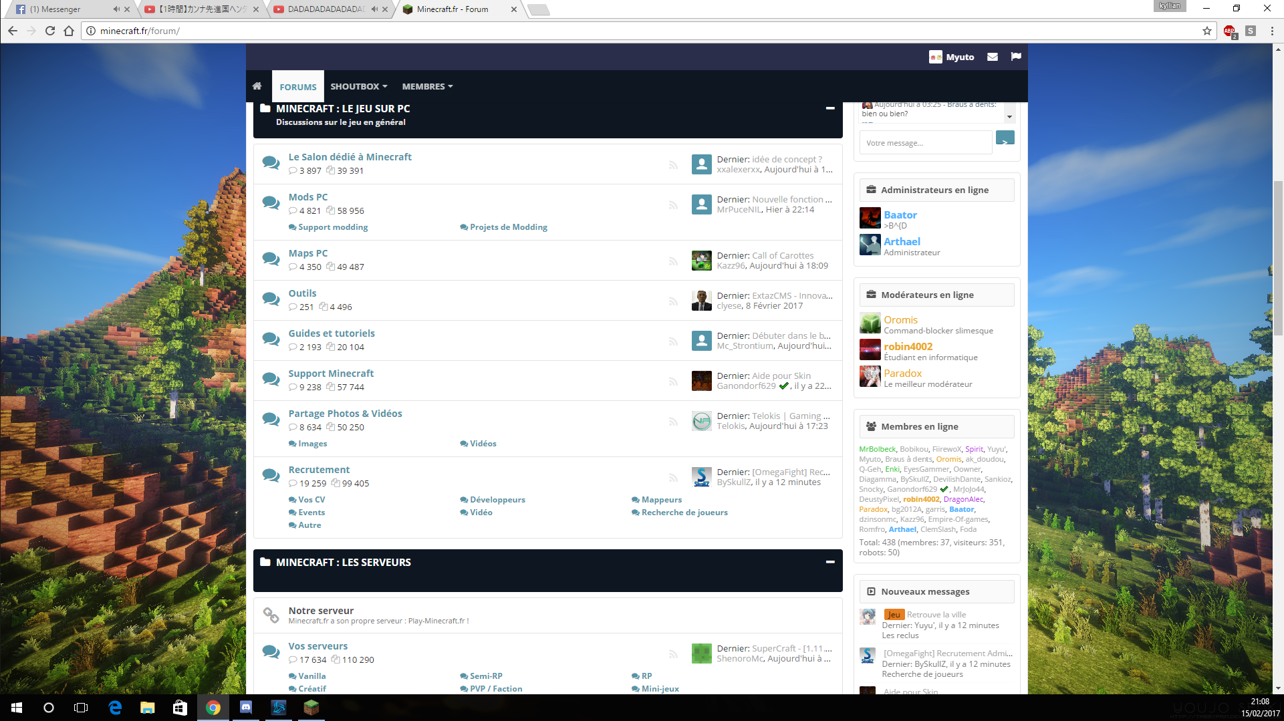Open Windows Start menu

(17, 708)
